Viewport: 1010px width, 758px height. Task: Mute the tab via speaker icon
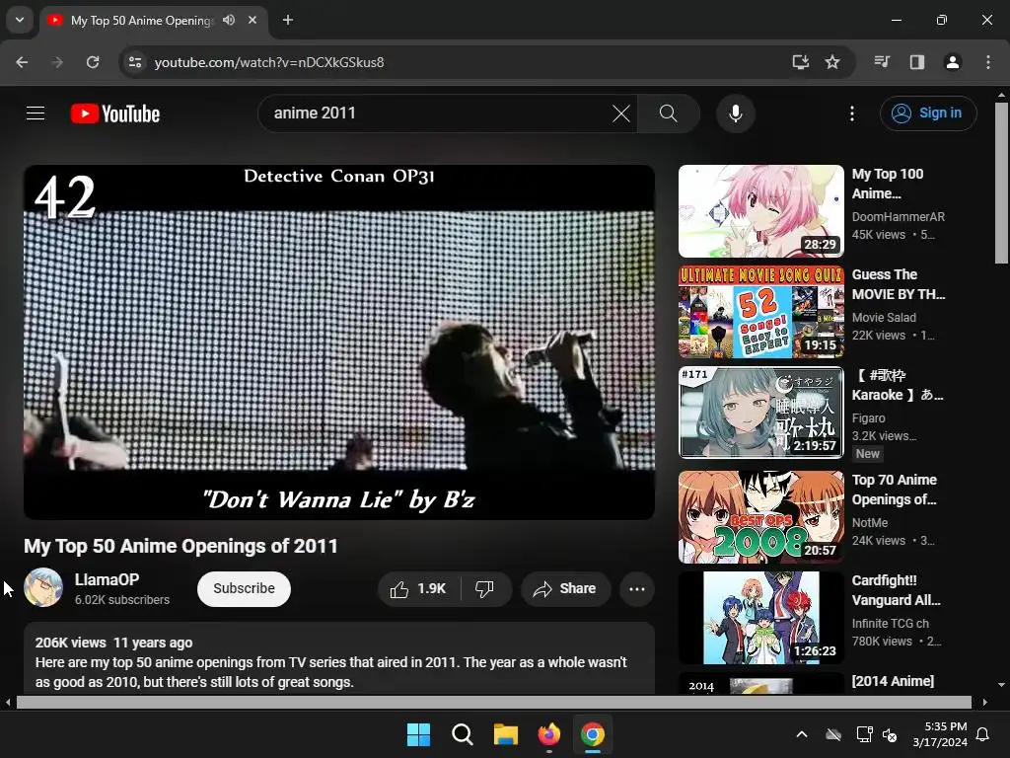click(229, 20)
